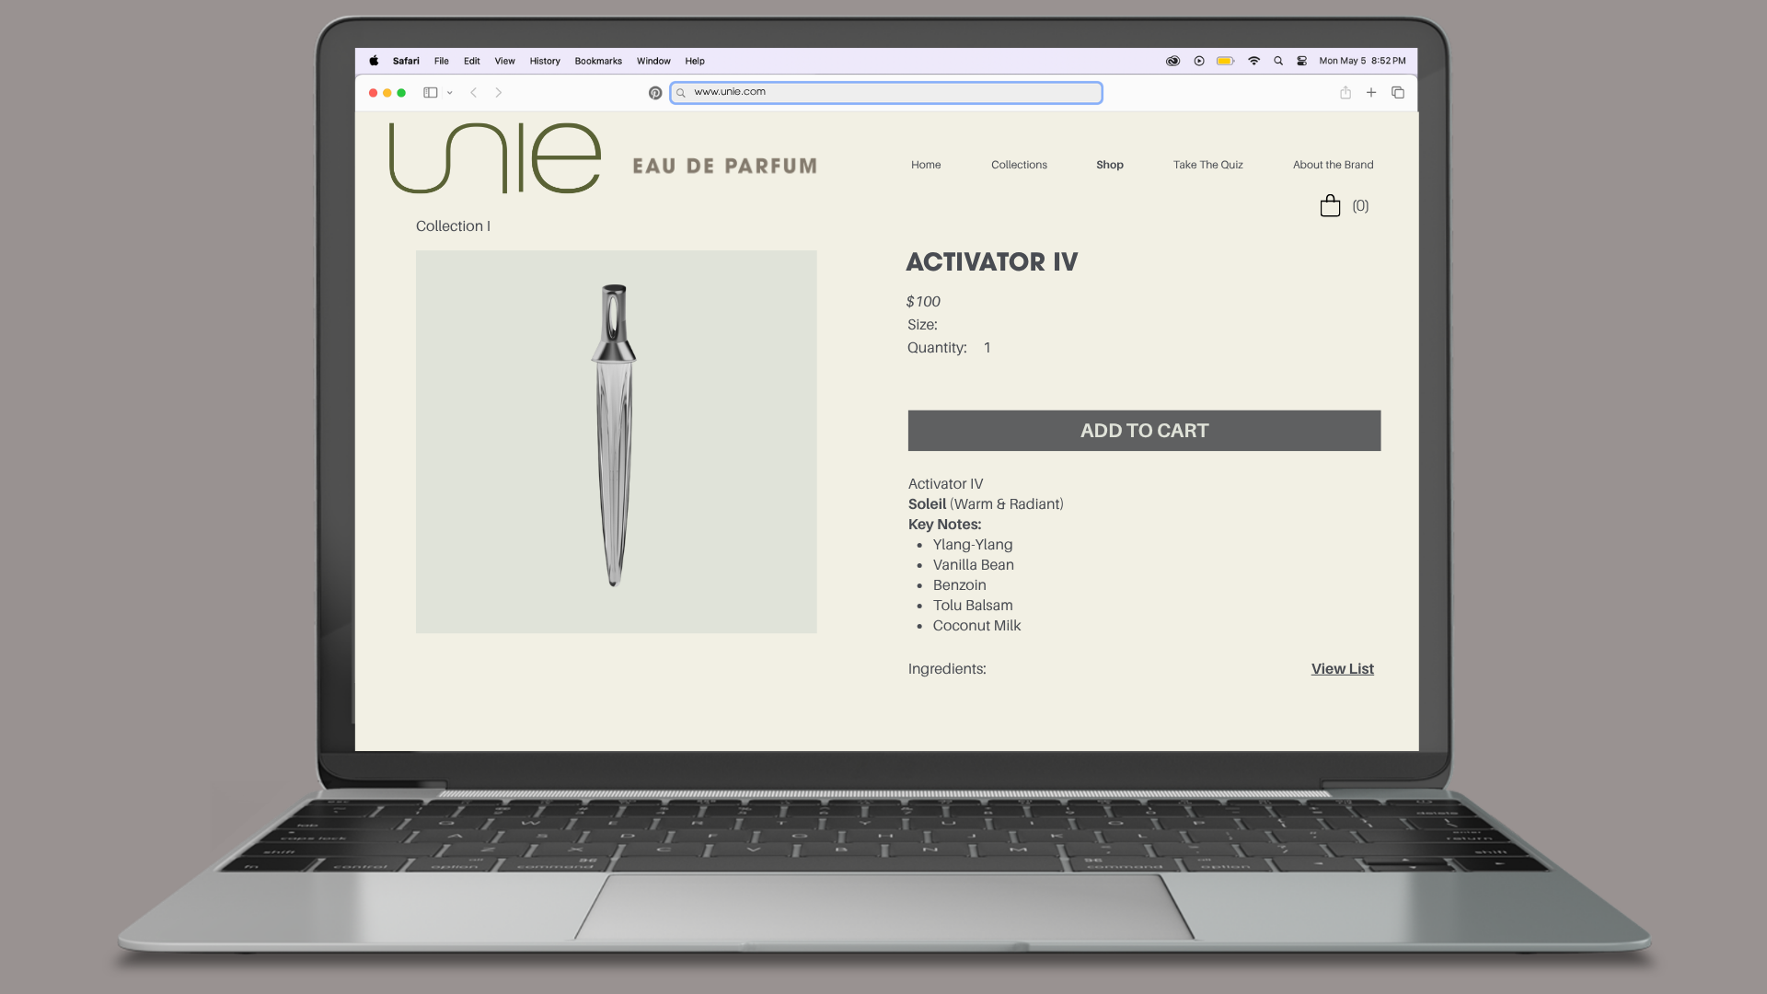
Task: Open Take The Quiz link
Action: (x=1208, y=165)
